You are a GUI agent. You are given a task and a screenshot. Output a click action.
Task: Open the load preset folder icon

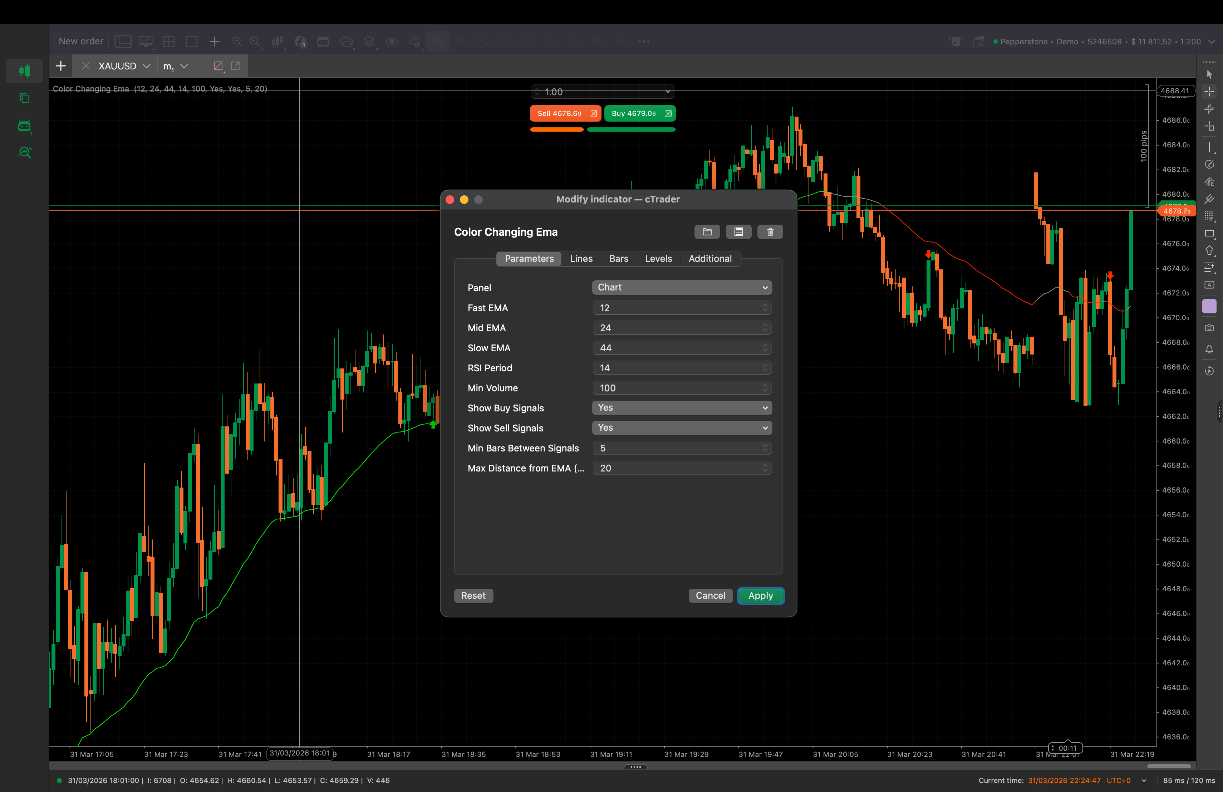[707, 232]
